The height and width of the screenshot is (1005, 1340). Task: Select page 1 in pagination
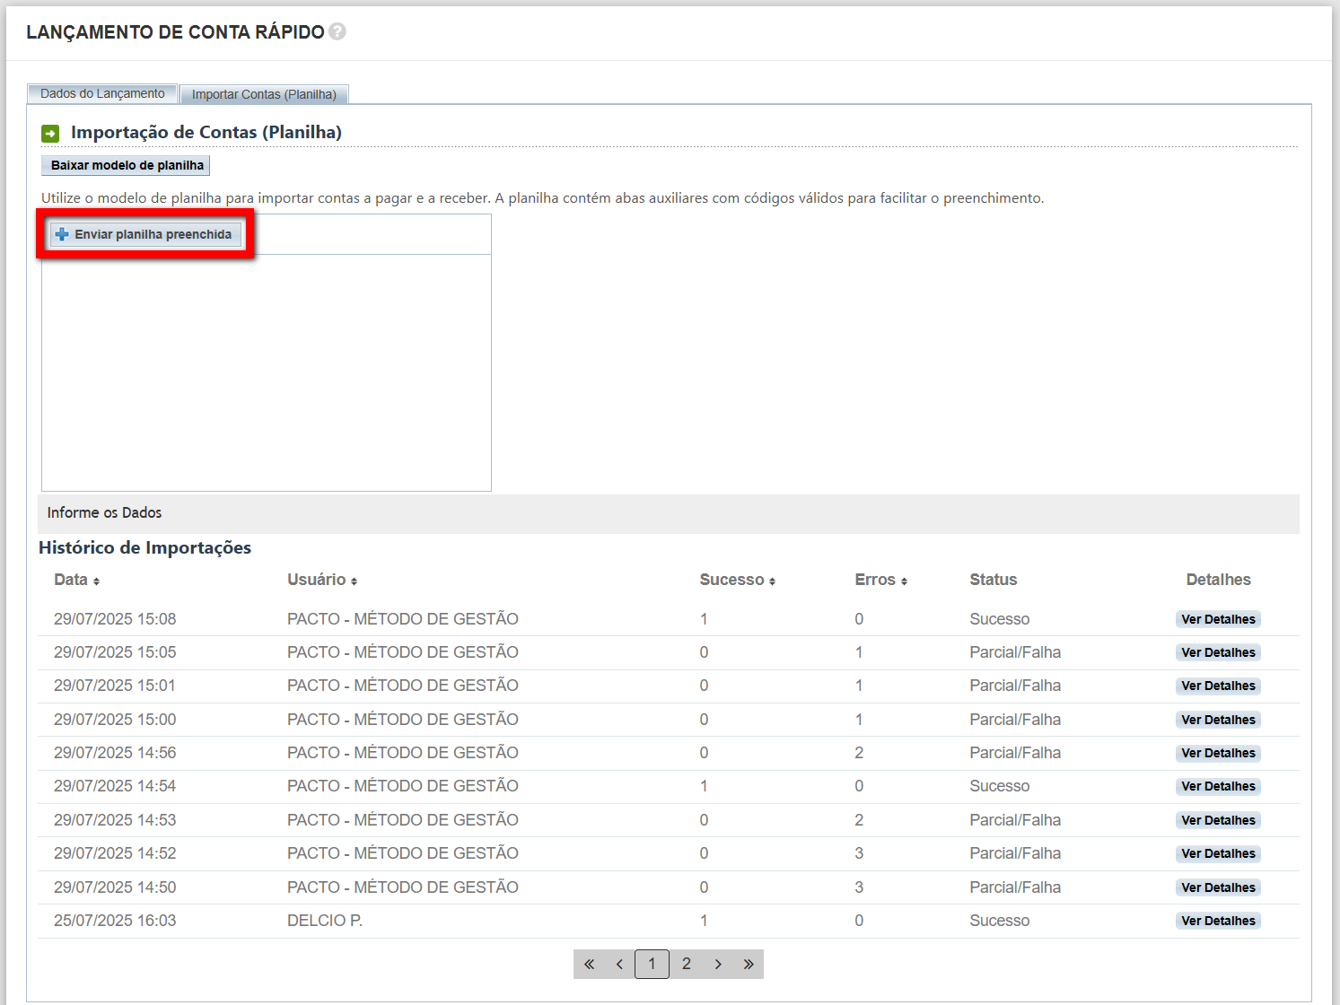pyautogui.click(x=652, y=964)
